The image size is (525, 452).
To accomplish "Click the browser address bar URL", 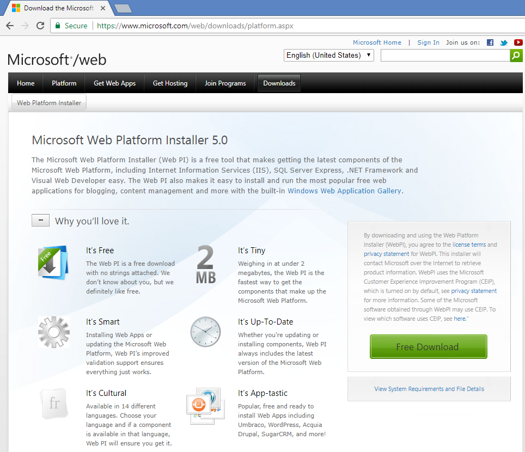I will click(195, 26).
